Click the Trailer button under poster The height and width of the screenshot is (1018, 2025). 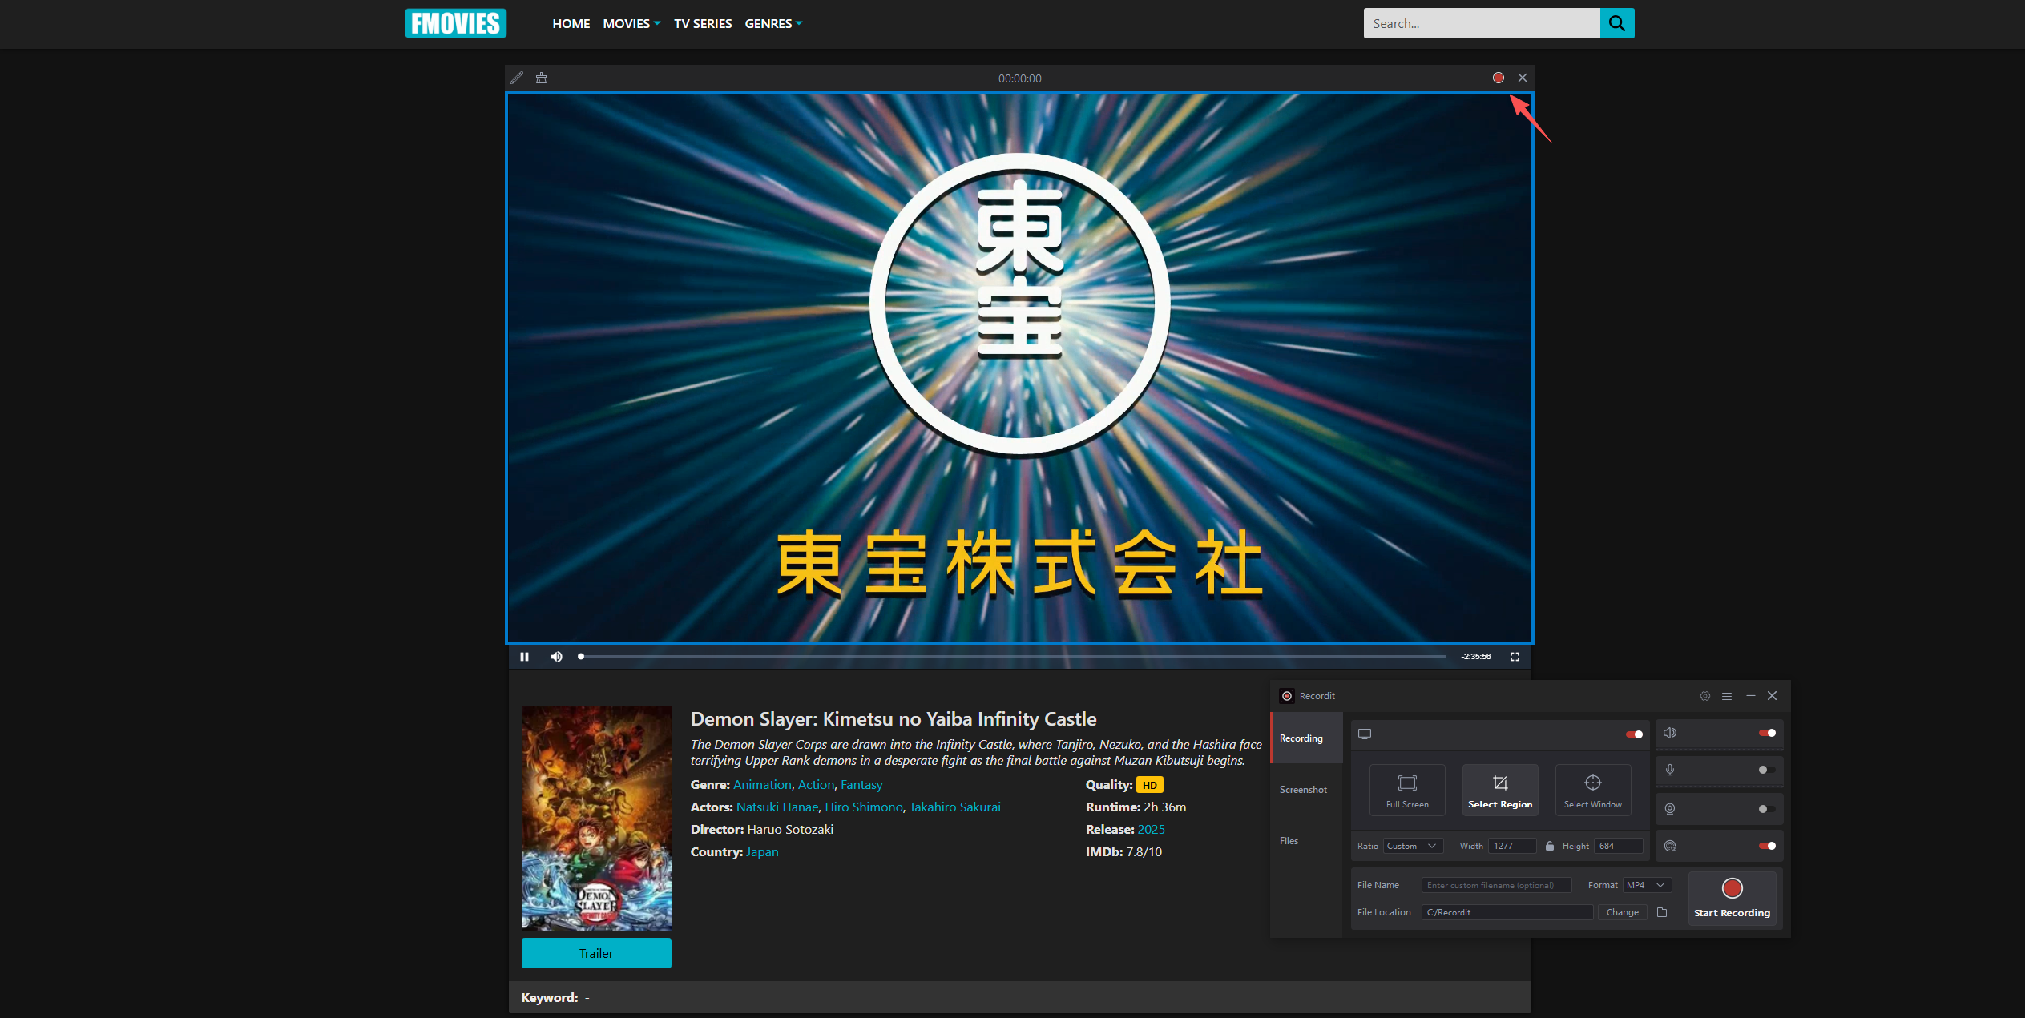tap(596, 953)
